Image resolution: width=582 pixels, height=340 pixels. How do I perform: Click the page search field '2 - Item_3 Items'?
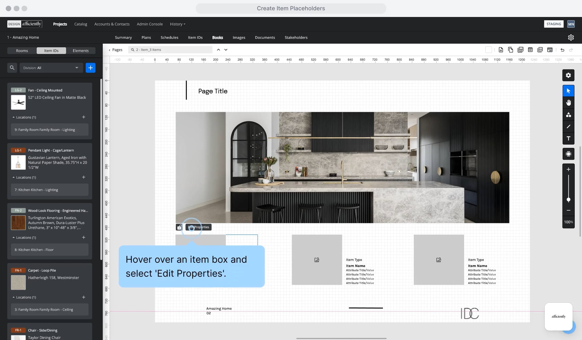(x=170, y=50)
